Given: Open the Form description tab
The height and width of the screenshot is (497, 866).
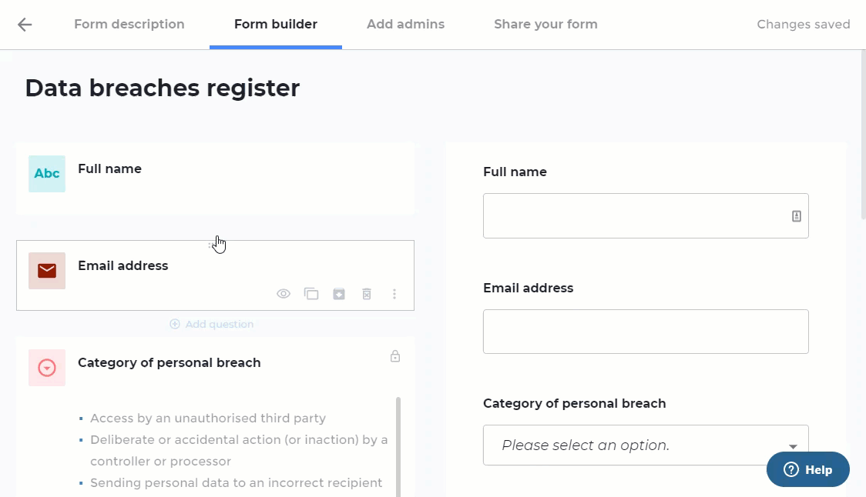Looking at the screenshot, I should (x=129, y=25).
